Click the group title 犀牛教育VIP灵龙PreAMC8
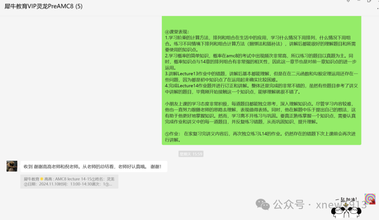Image resolution: width=379 pixels, height=220 pixels. pyautogui.click(x=44, y=6)
